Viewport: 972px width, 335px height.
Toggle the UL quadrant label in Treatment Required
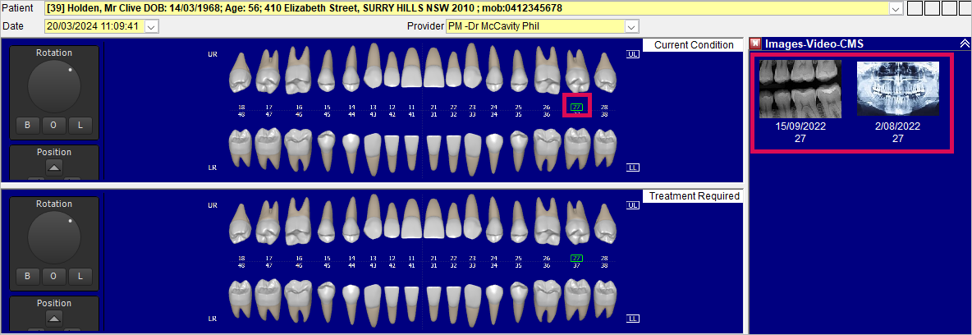click(633, 205)
